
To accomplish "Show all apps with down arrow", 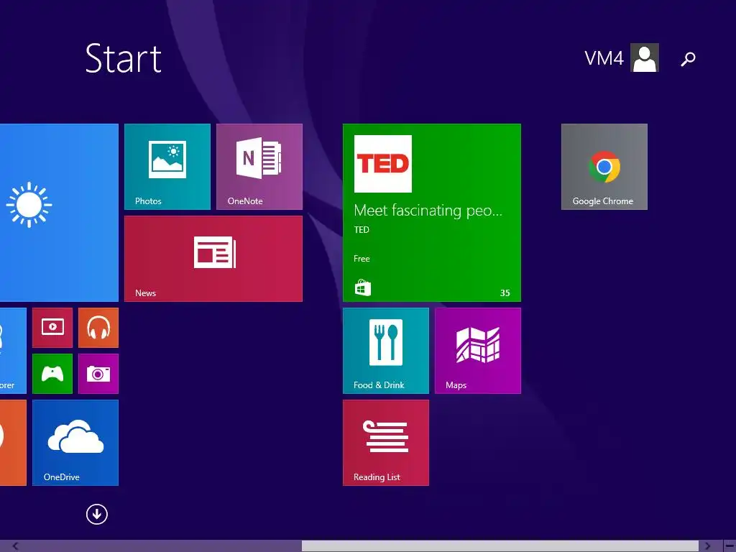I will point(97,514).
